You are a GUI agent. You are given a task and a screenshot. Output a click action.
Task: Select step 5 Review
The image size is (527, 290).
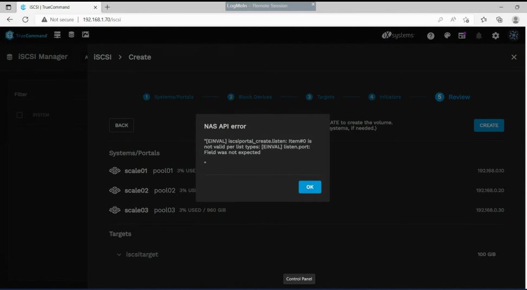pyautogui.click(x=453, y=97)
